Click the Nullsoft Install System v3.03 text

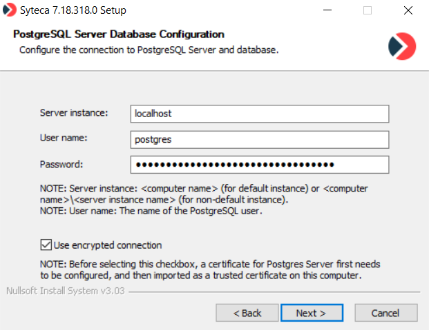66,291
